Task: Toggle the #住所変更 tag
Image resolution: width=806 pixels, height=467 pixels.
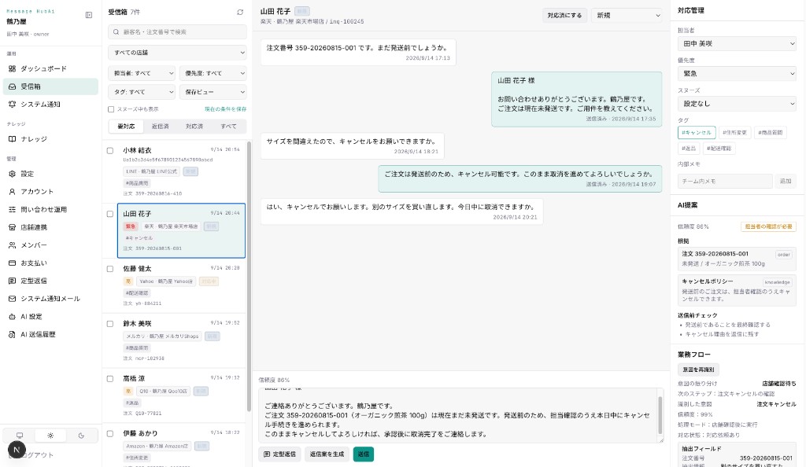Action: [x=734, y=132]
